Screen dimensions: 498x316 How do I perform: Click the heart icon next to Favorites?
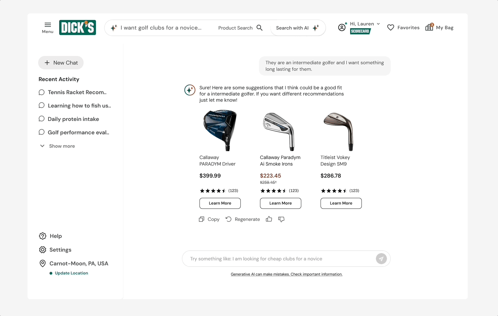tap(391, 27)
